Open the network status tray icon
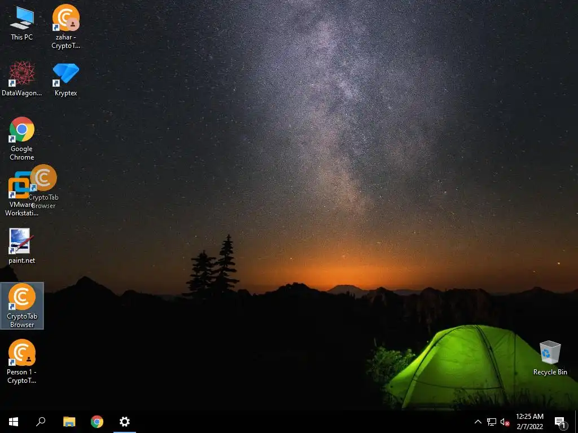 492,422
